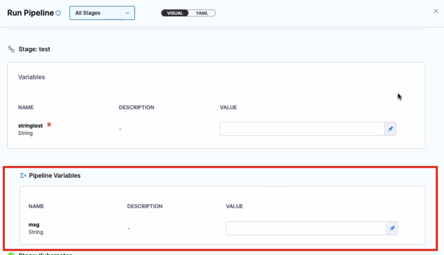The image size is (444, 255).
Task: Click the msg value input field
Action: pyautogui.click(x=306, y=228)
